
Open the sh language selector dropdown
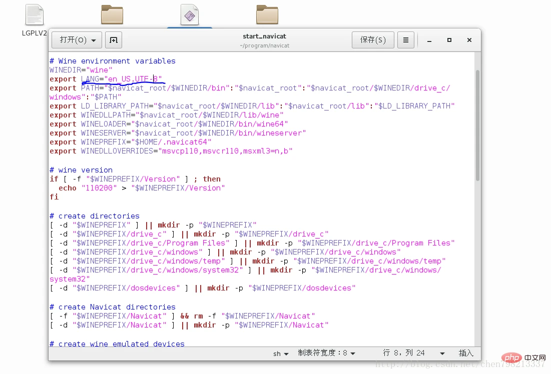pyautogui.click(x=281, y=353)
